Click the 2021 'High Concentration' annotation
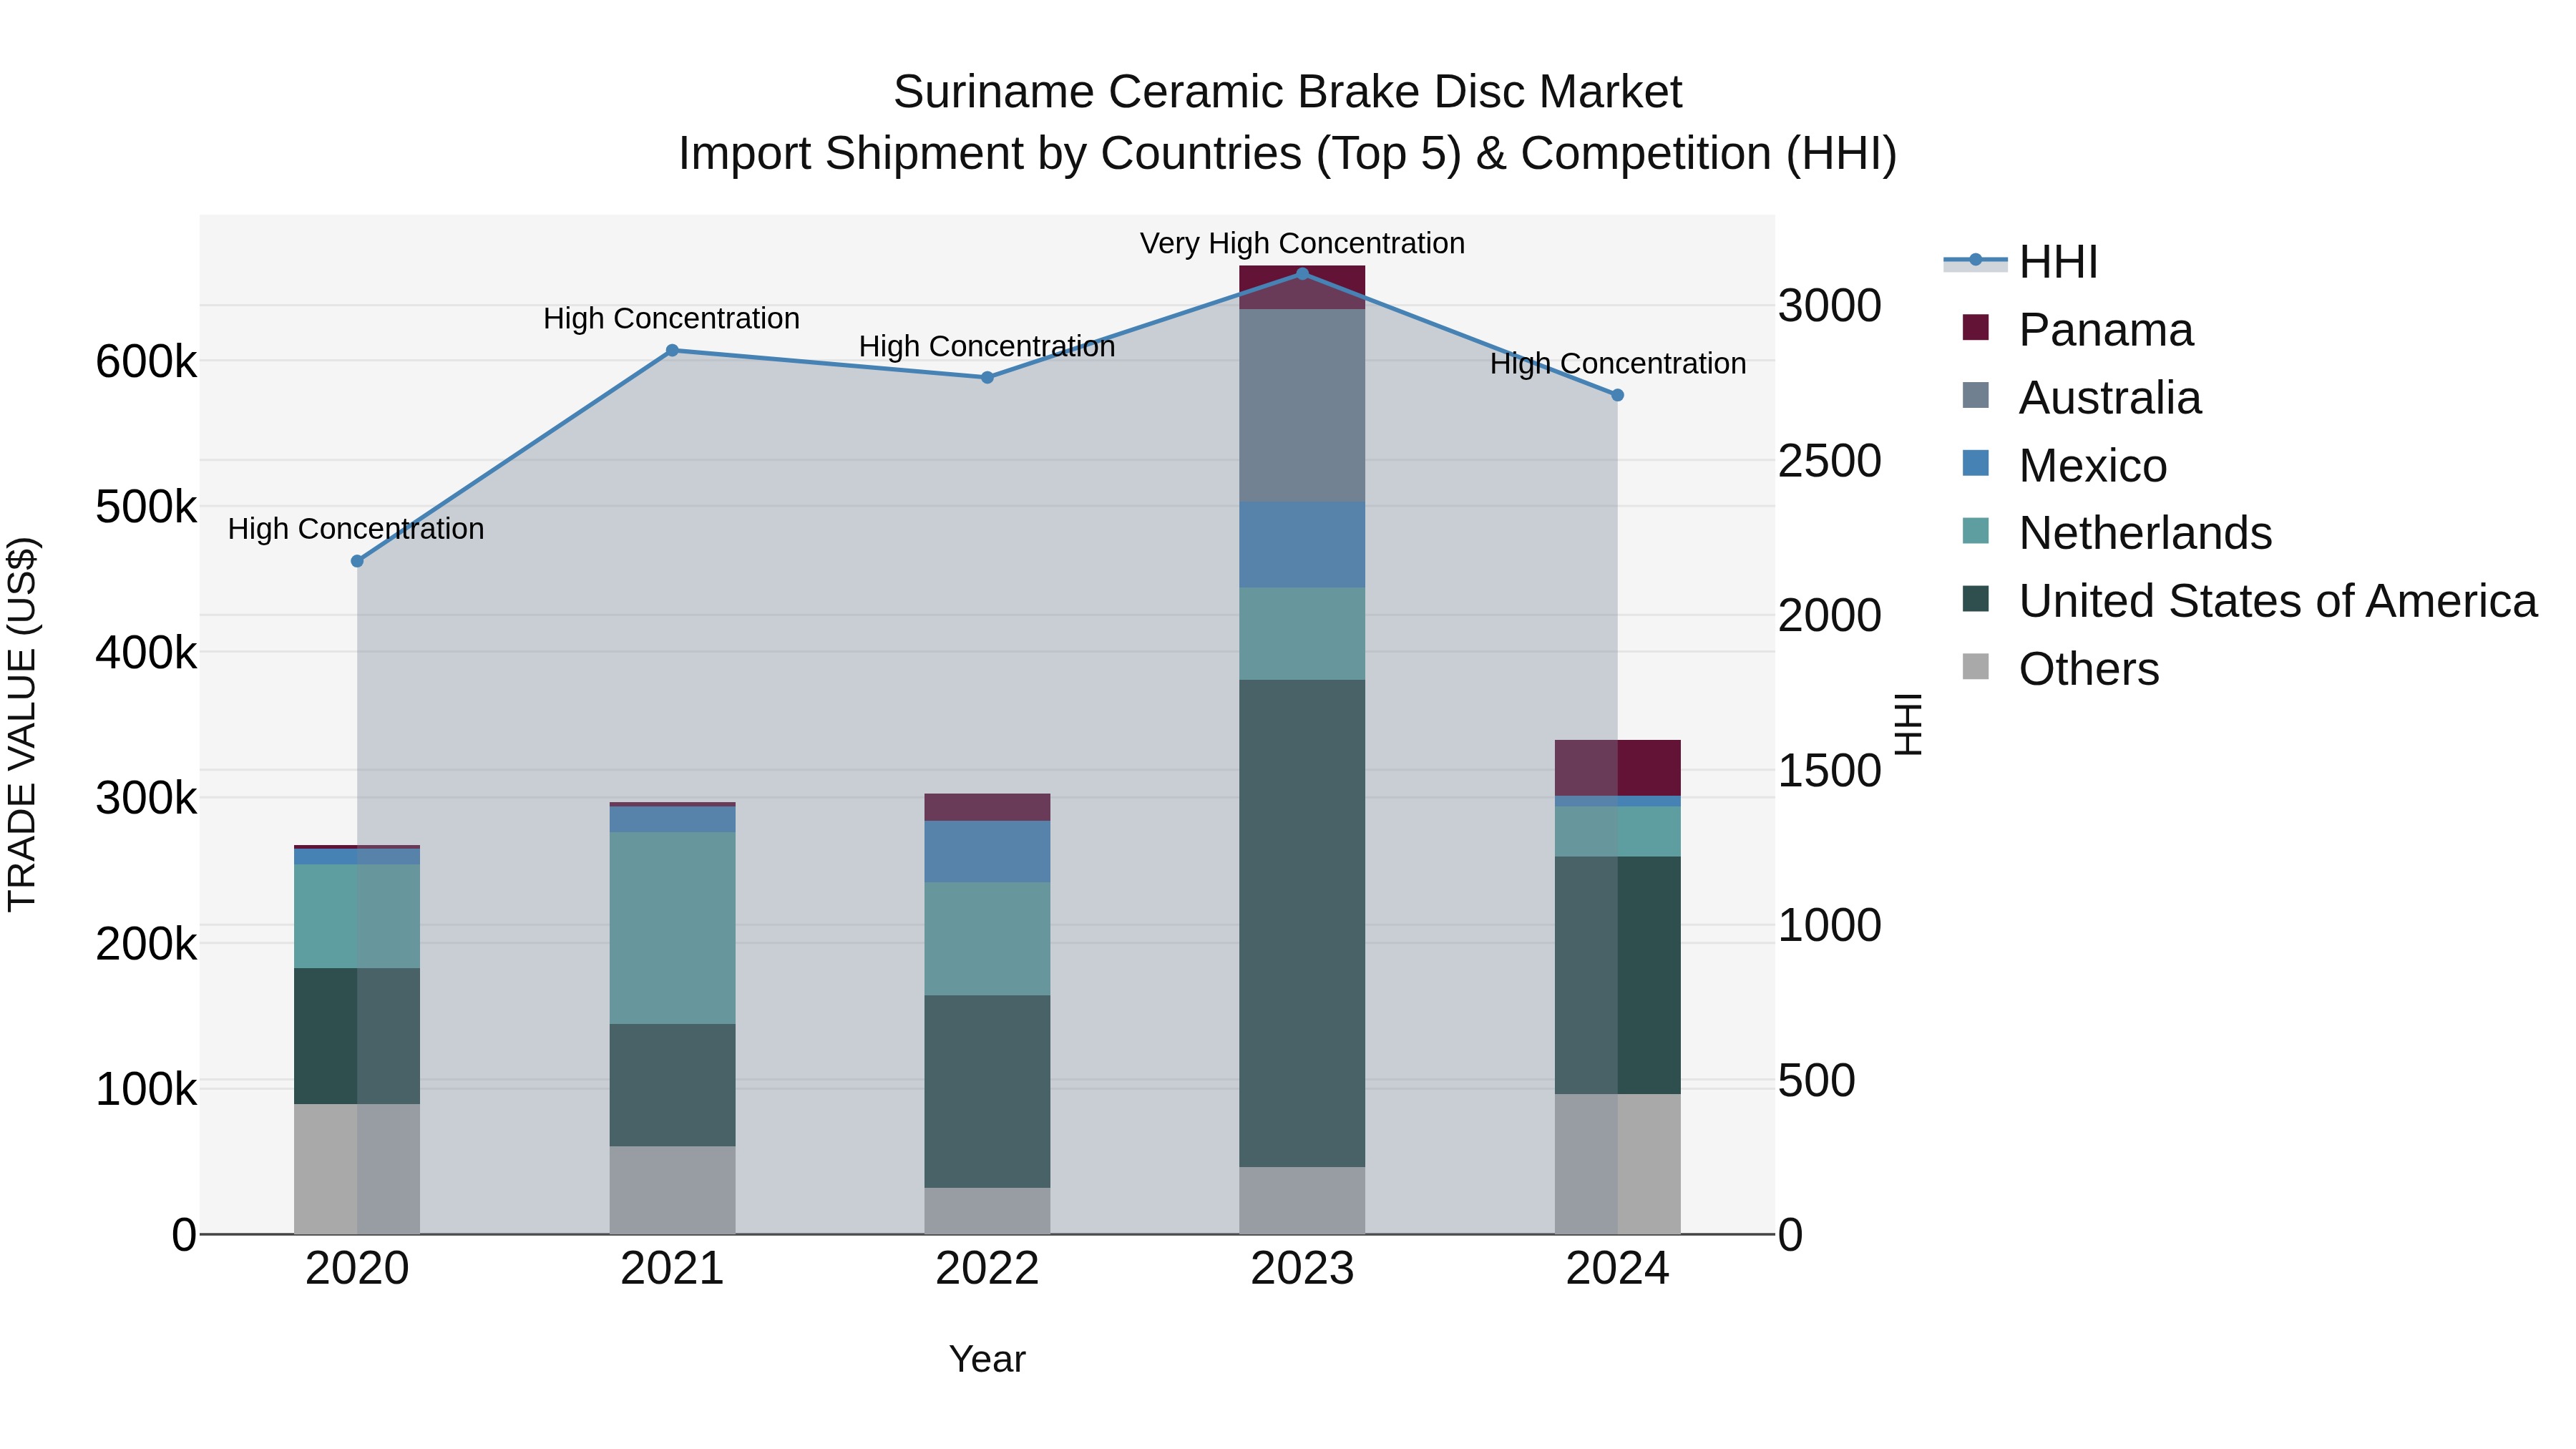The image size is (2576, 1449). click(x=672, y=318)
